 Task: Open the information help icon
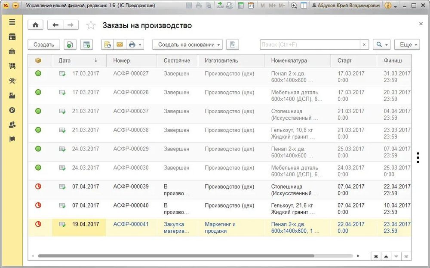coord(387,6)
